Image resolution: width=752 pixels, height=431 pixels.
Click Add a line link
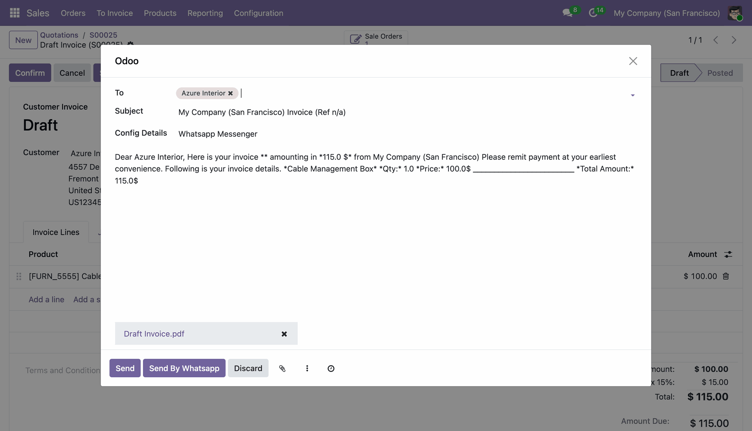click(x=46, y=300)
